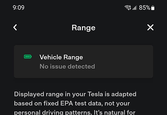Viewport: 167px width, 115px height.
Task: Tap the Vehicle Range heading text
Action: tap(61, 57)
